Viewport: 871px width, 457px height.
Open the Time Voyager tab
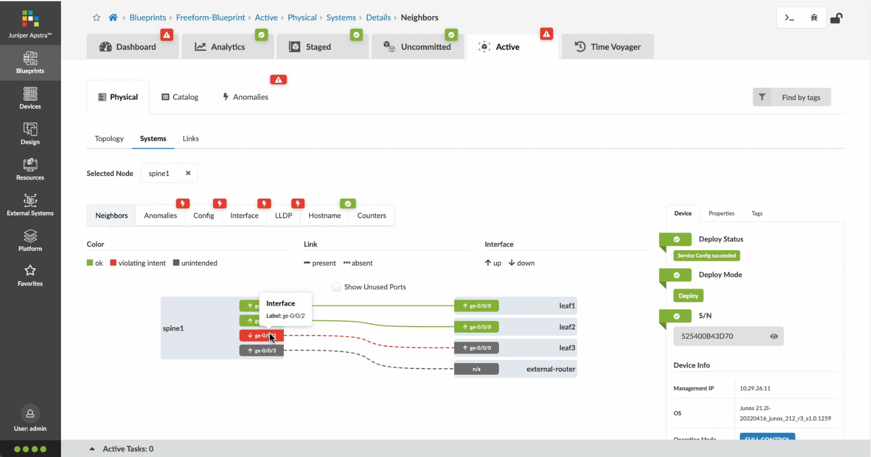pyautogui.click(x=607, y=47)
